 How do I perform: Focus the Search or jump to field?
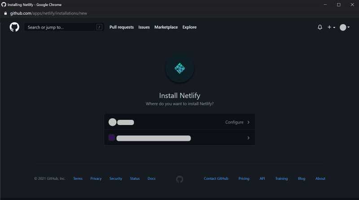pyautogui.click(x=61, y=27)
